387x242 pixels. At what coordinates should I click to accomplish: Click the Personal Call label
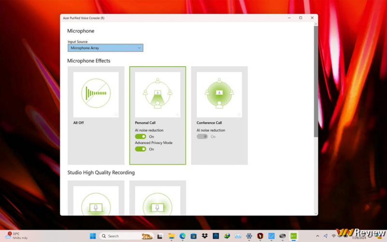click(145, 122)
